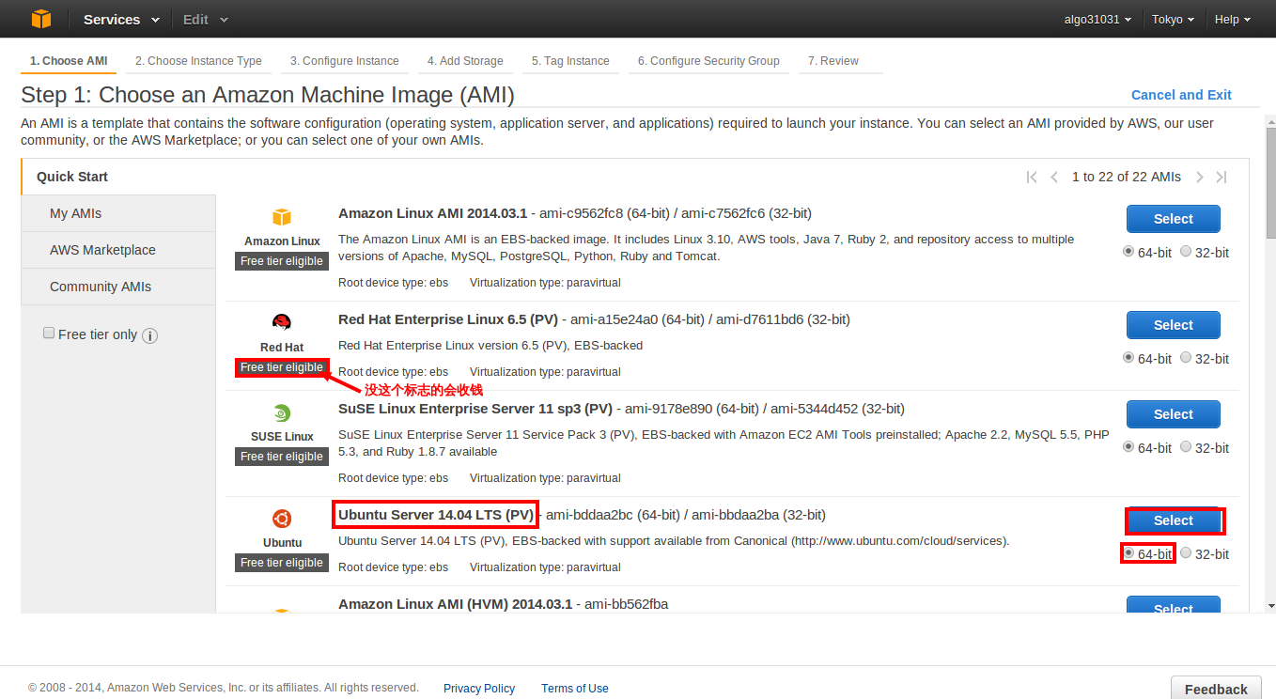This screenshot has height=699, width=1276.
Task: Click the SUSE Linux logo icon
Action: tap(282, 412)
